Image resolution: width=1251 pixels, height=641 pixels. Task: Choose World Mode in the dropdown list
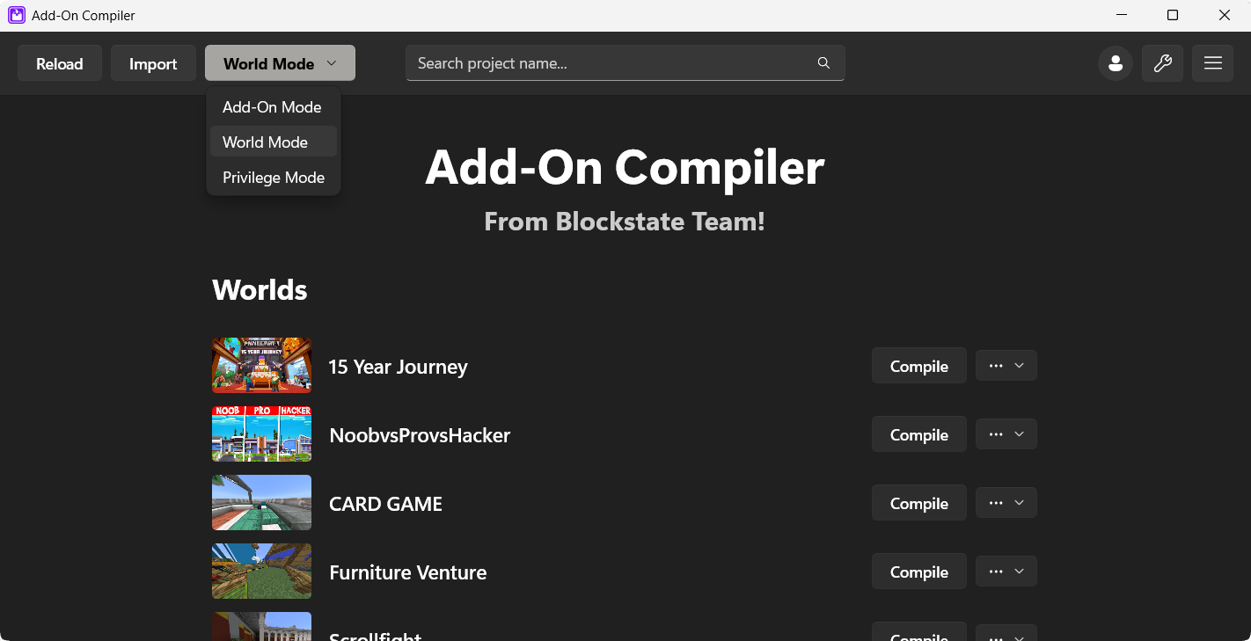tap(273, 142)
